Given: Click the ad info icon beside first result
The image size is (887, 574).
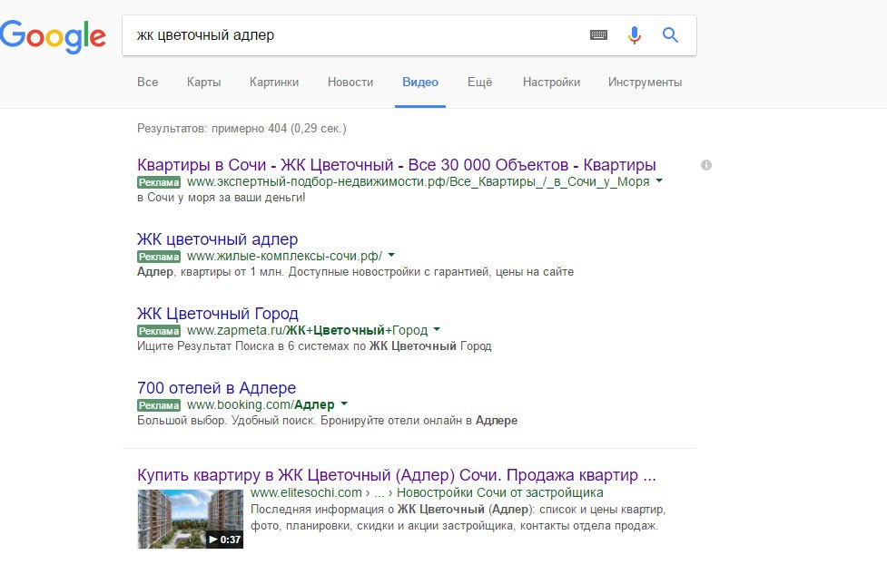Looking at the screenshot, I should point(706,165).
